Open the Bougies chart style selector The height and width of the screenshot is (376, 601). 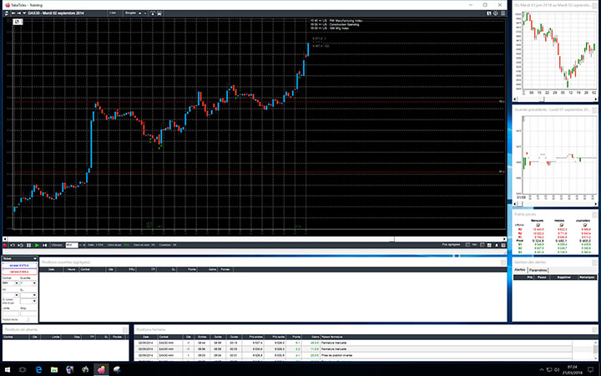[x=130, y=13]
